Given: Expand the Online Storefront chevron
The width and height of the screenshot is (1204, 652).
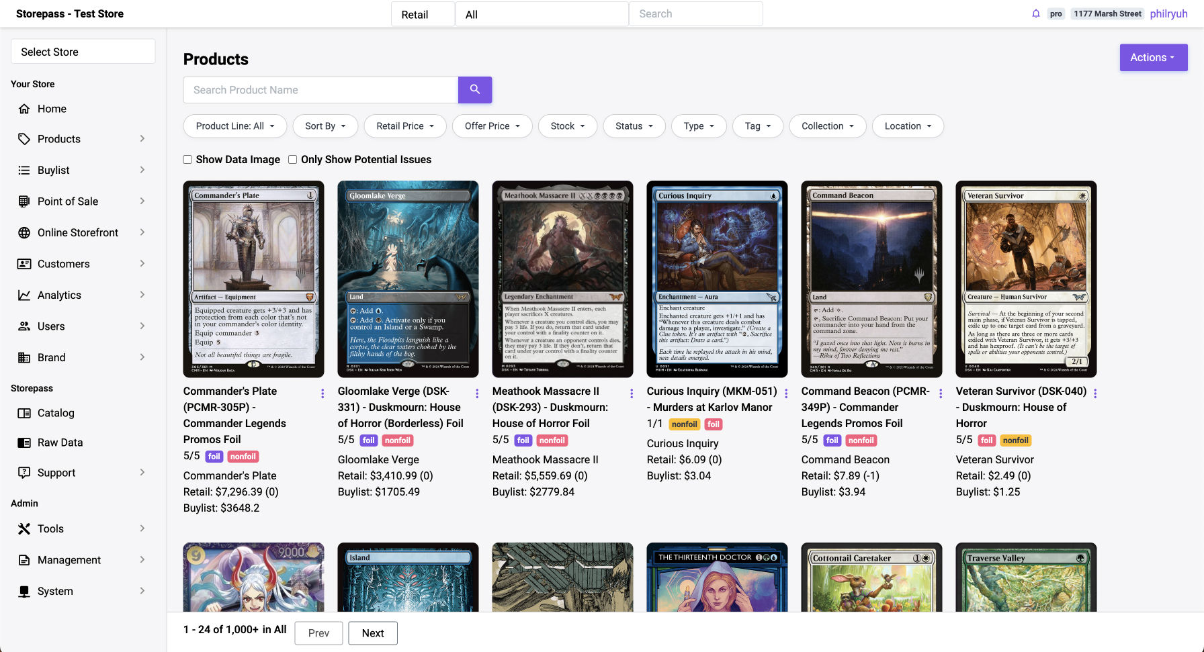Looking at the screenshot, I should [142, 233].
